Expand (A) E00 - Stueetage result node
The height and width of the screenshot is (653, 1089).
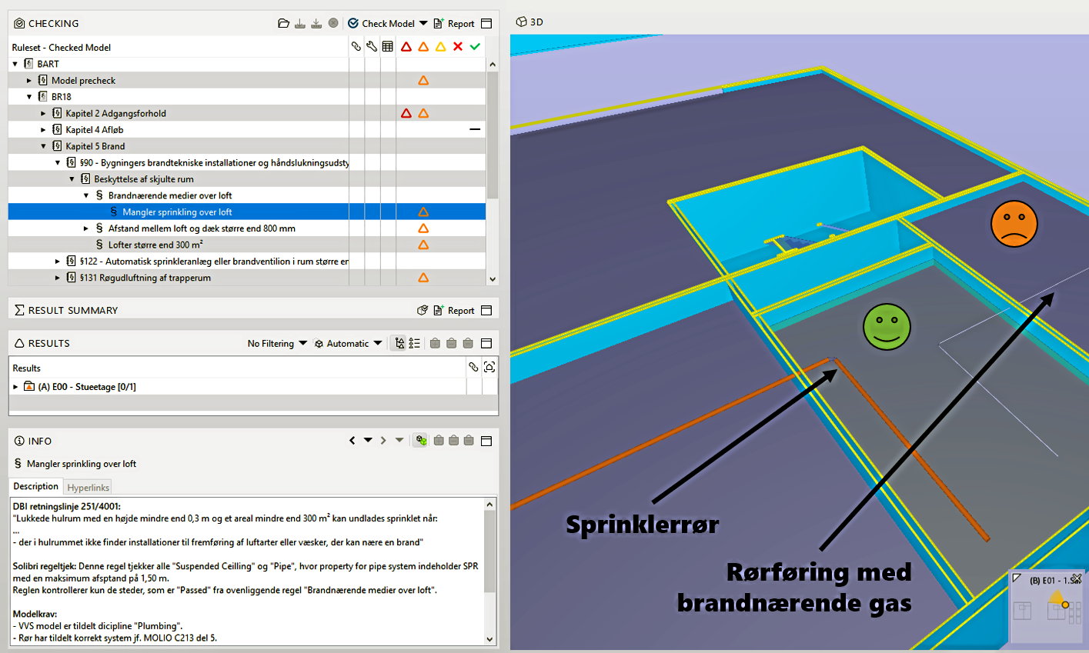(x=15, y=387)
